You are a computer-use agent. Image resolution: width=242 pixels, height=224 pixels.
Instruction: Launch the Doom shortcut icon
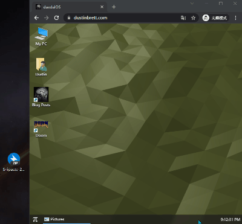(41, 129)
